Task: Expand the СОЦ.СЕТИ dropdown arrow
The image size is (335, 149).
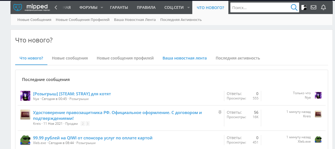Action: pyautogui.click(x=188, y=7)
